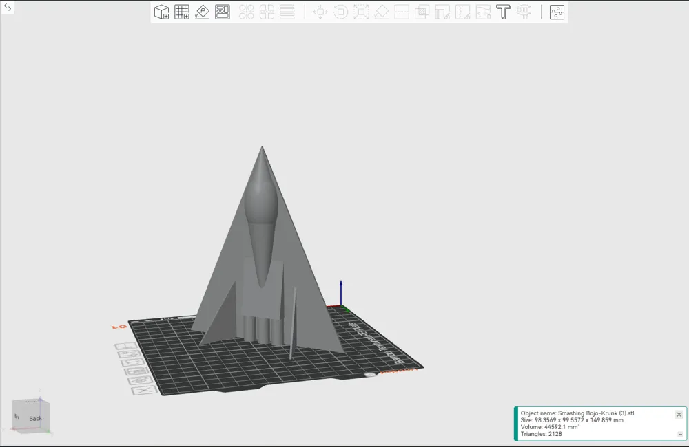Viewport: 689px width, 447px height.
Task: Arrange all objects with the arrange icon
Action: [223, 12]
